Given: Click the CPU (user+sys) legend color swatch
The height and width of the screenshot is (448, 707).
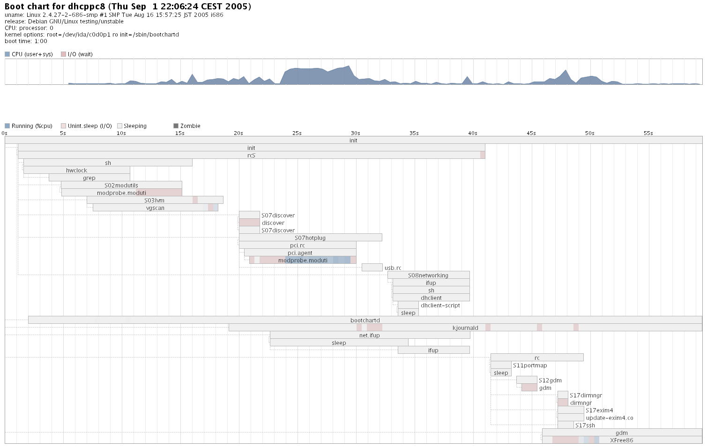Looking at the screenshot, I should (7, 54).
